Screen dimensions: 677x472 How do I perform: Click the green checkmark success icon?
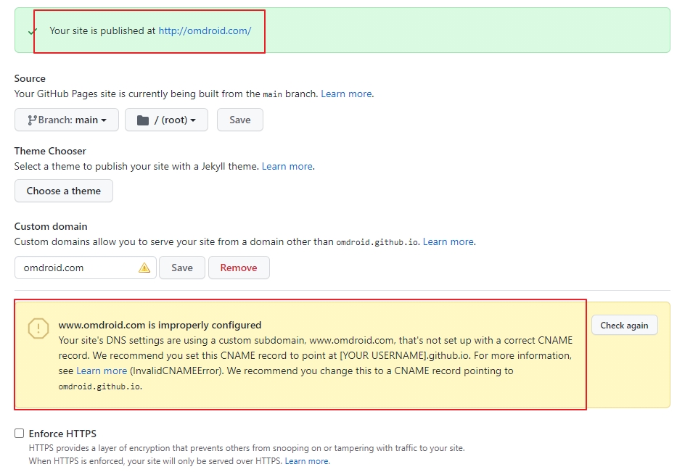[x=31, y=31]
